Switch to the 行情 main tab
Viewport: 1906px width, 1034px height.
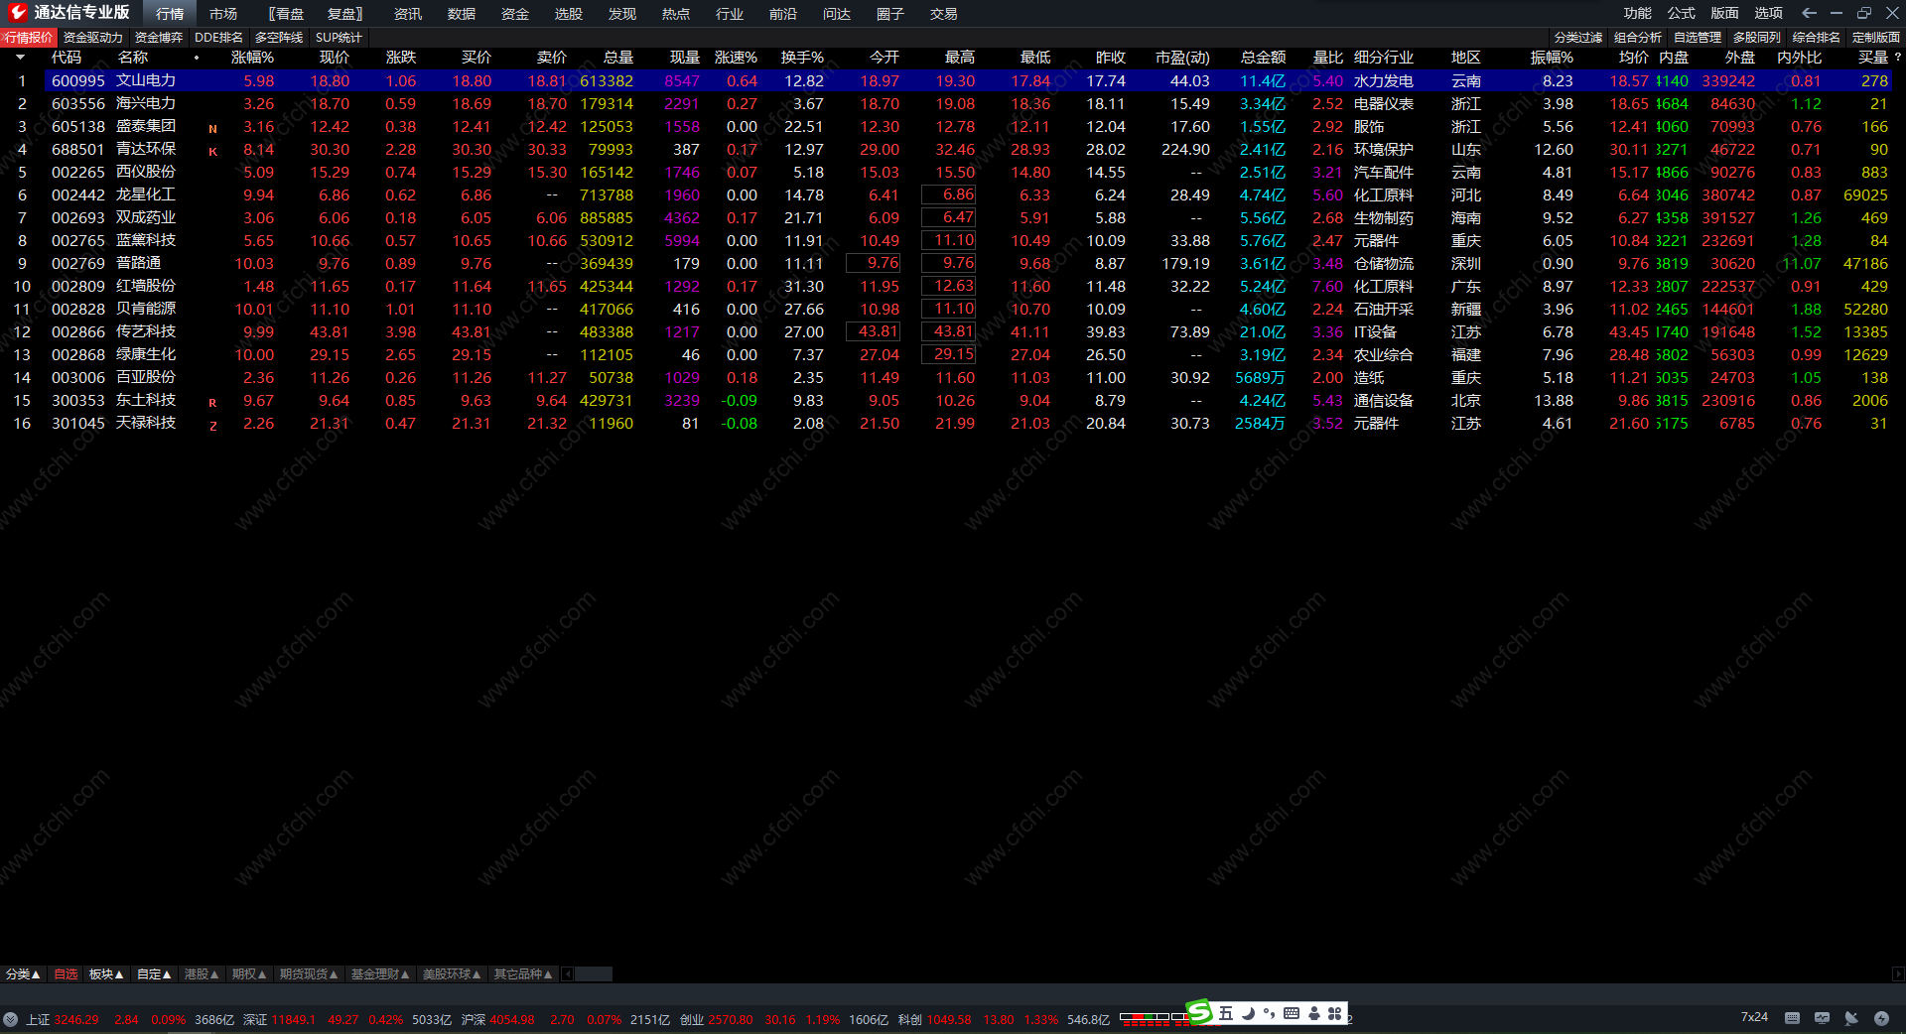[x=170, y=14]
